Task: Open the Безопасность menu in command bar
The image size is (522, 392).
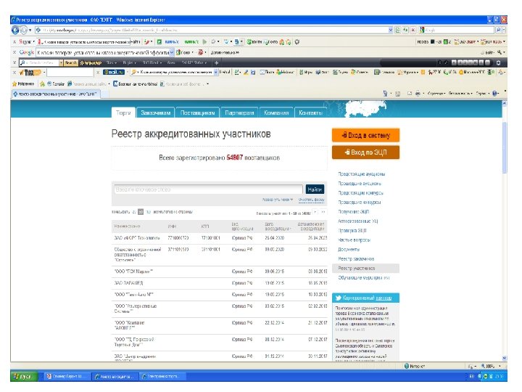Action: pos(460,94)
